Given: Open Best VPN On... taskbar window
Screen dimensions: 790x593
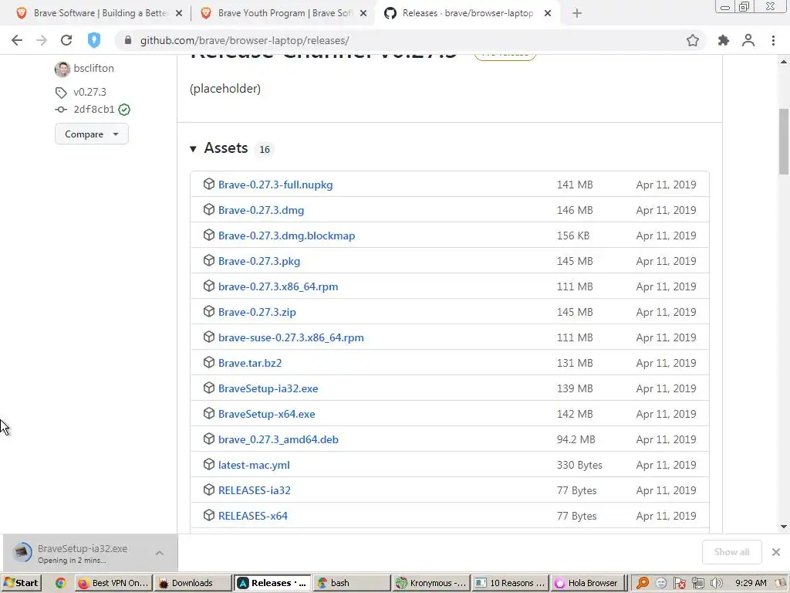Looking at the screenshot, I should (x=114, y=583).
